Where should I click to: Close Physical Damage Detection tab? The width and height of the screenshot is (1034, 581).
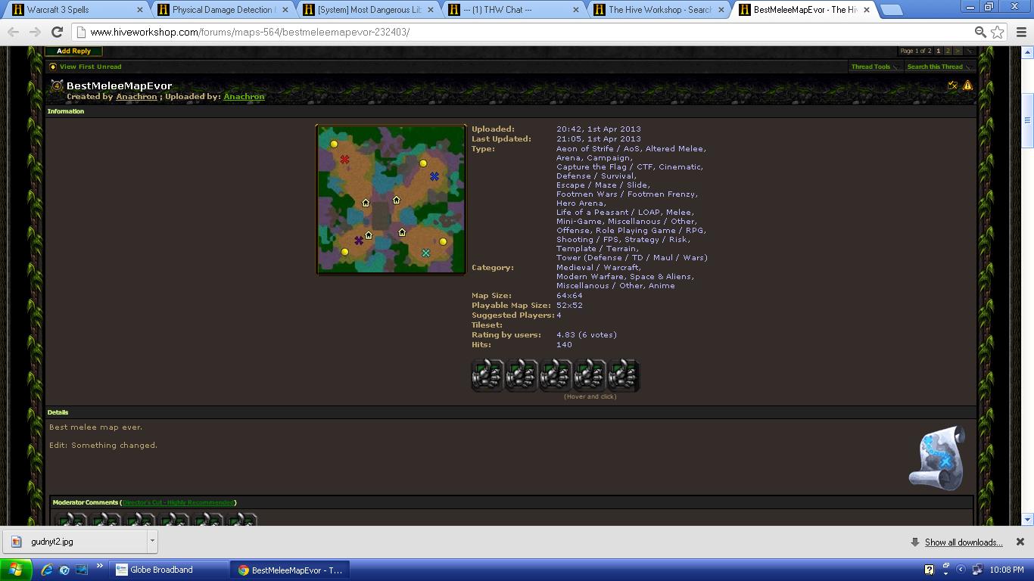tap(285, 10)
